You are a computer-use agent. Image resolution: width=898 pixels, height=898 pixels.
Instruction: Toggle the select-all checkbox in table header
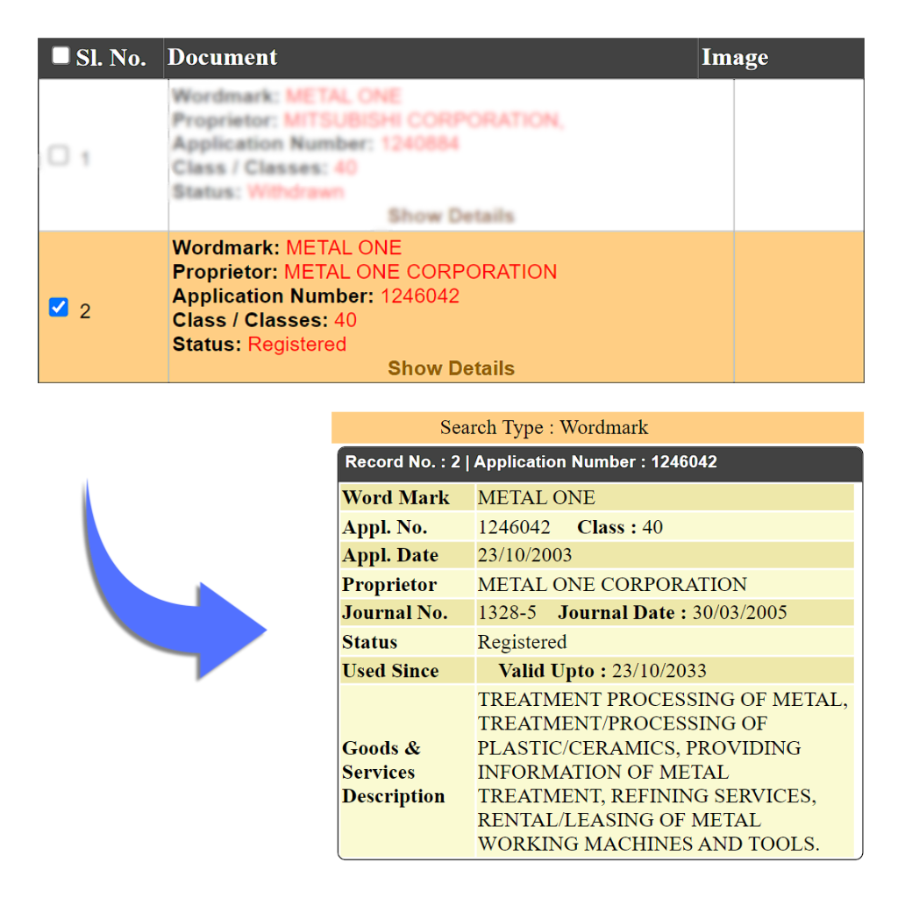60,56
